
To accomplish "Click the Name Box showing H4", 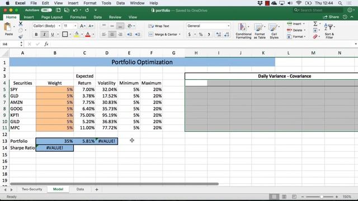I will point(11,44).
